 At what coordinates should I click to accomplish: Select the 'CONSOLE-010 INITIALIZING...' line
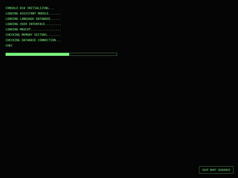(30, 8)
